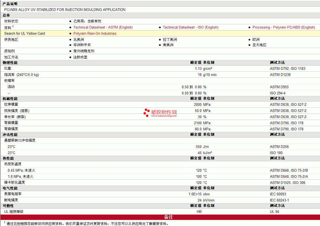Click the 50.0 MPa tensile strength value
Screen dimensions: 320x226
(202, 111)
